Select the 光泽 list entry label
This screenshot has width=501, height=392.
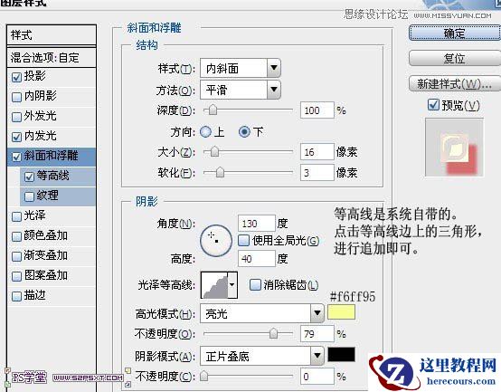[x=34, y=215]
